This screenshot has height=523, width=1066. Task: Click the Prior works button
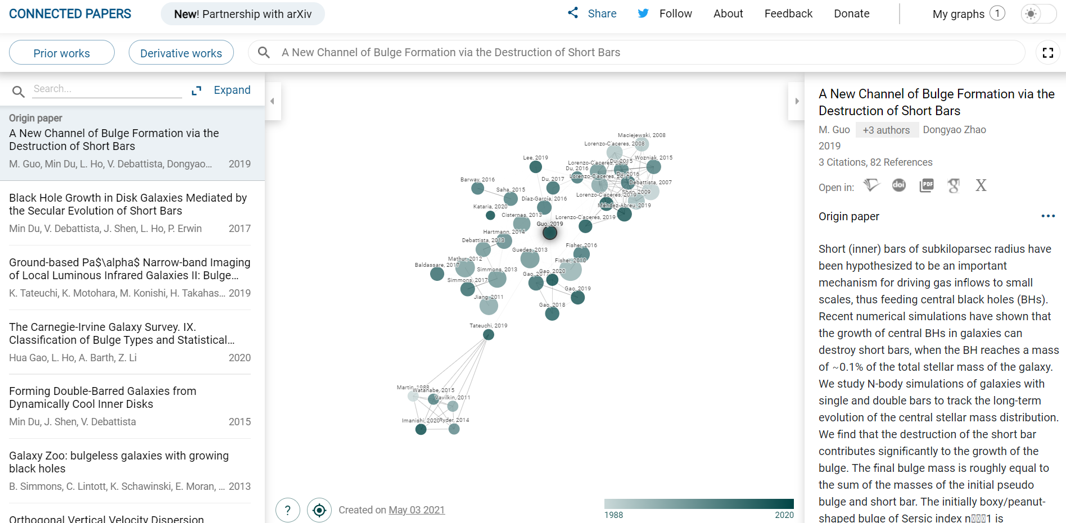coord(62,53)
